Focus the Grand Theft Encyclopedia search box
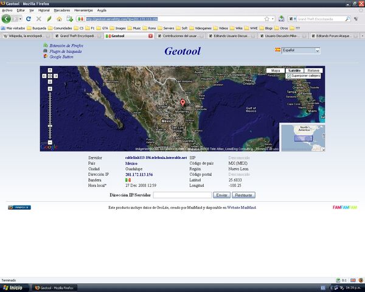Screen dimensions: 365x292 tap(321, 19)
